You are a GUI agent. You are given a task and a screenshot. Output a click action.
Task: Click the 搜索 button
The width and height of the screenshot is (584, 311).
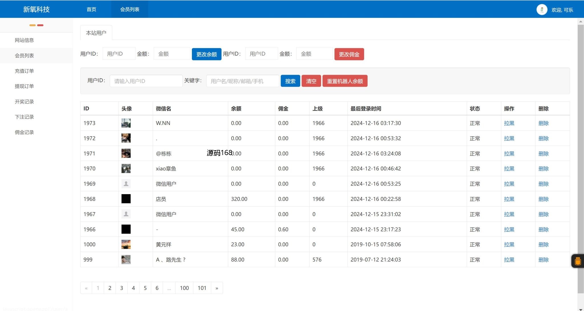(290, 81)
